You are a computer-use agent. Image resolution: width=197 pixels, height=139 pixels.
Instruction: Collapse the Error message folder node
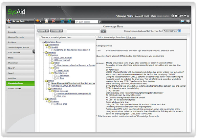click(x=50, y=91)
